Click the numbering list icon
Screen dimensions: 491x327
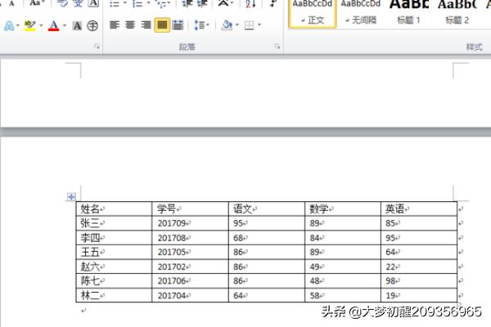(137, 4)
